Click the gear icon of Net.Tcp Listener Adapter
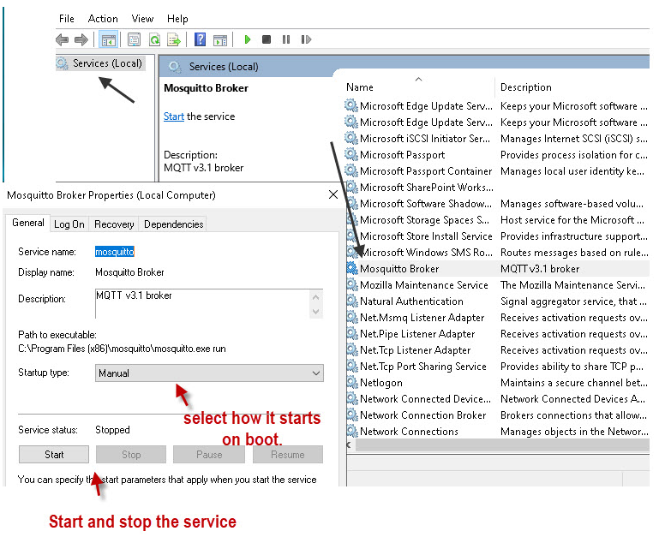This screenshot has width=665, height=537. click(x=352, y=349)
